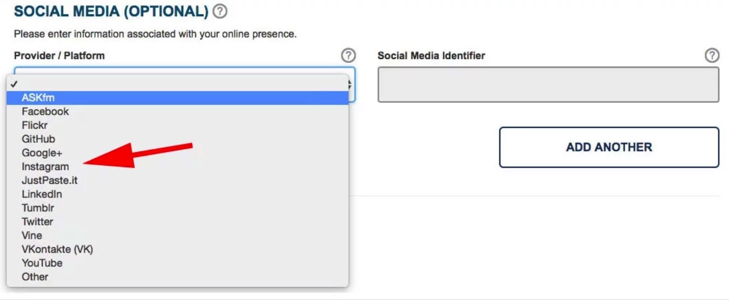Choose JustPaste.it option

coord(50,181)
